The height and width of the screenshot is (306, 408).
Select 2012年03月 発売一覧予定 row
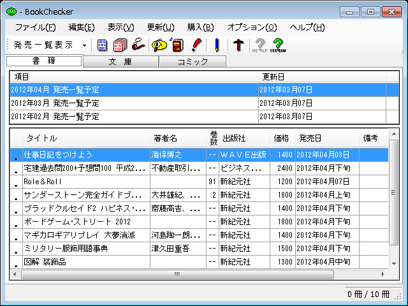(x=204, y=103)
